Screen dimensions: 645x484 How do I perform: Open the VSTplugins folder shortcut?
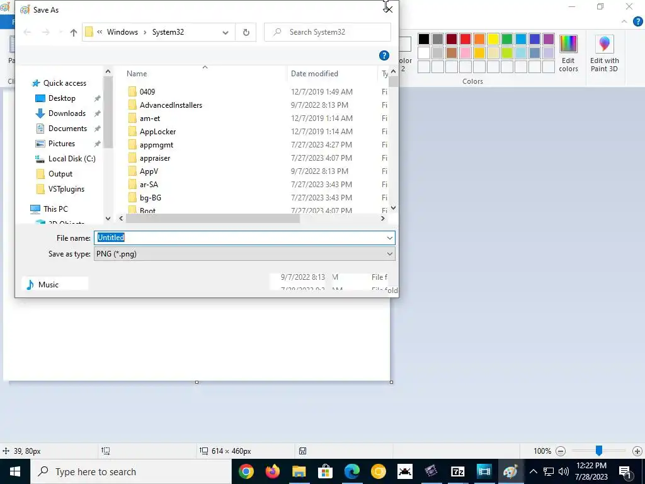point(66,189)
